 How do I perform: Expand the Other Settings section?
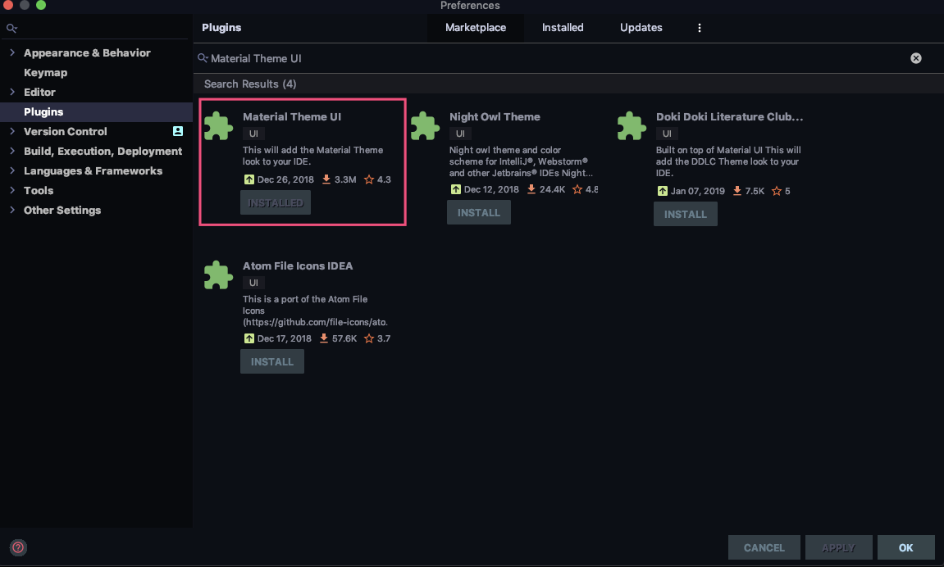point(12,210)
